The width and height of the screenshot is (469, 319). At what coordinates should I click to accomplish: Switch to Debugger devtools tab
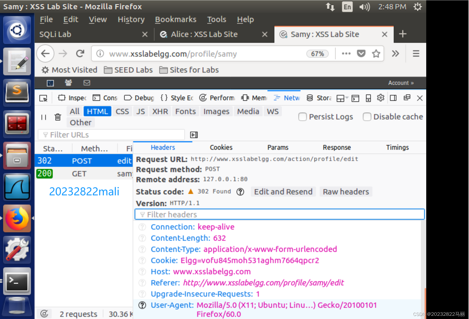click(x=139, y=98)
